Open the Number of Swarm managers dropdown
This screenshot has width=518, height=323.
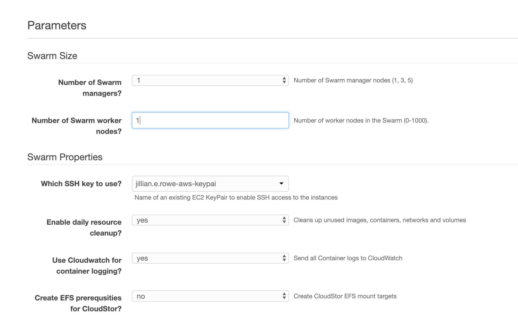click(210, 80)
